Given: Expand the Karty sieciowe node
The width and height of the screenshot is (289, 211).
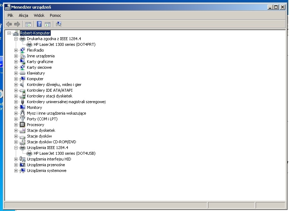Looking at the screenshot, I should 16,67.
